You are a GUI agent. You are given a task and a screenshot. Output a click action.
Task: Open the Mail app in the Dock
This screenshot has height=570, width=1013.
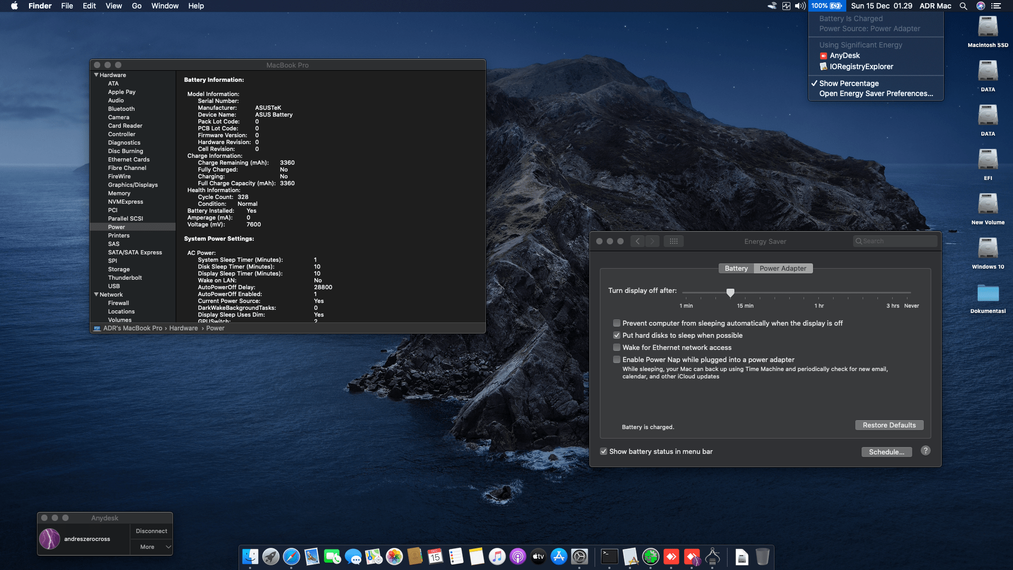(312, 556)
